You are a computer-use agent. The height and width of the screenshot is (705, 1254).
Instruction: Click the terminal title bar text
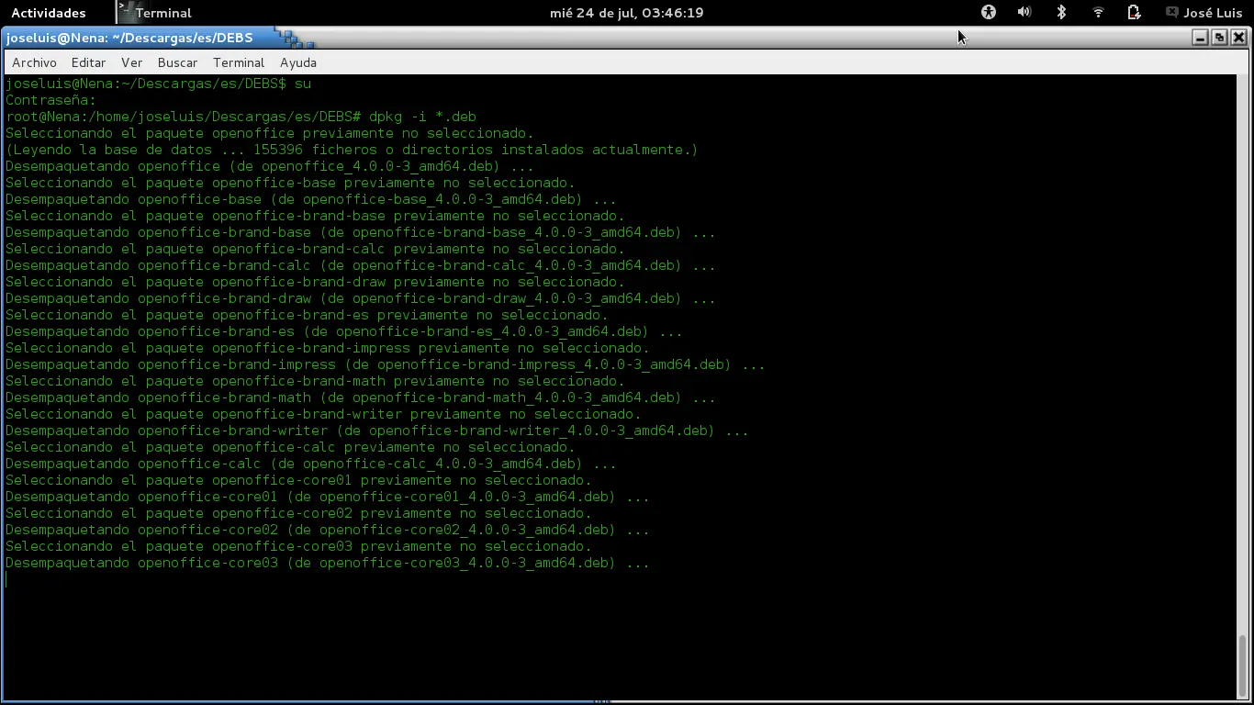129,38
